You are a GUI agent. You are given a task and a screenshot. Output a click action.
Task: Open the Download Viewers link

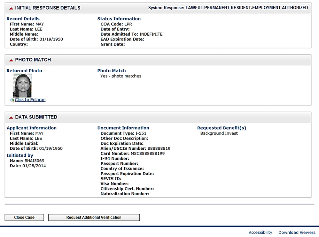coord(297,232)
